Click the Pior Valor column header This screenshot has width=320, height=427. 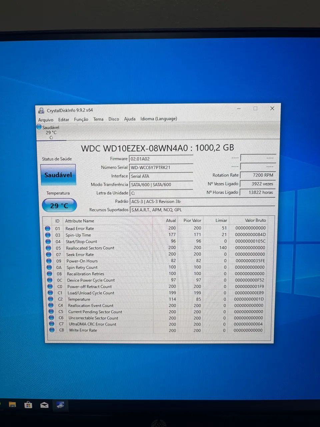point(192,221)
